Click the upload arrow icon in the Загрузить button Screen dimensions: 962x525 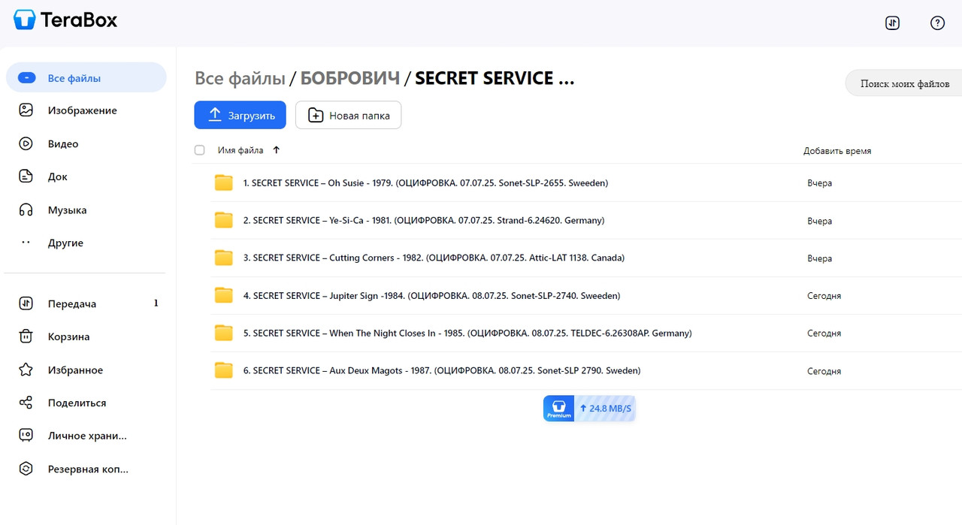pos(215,115)
